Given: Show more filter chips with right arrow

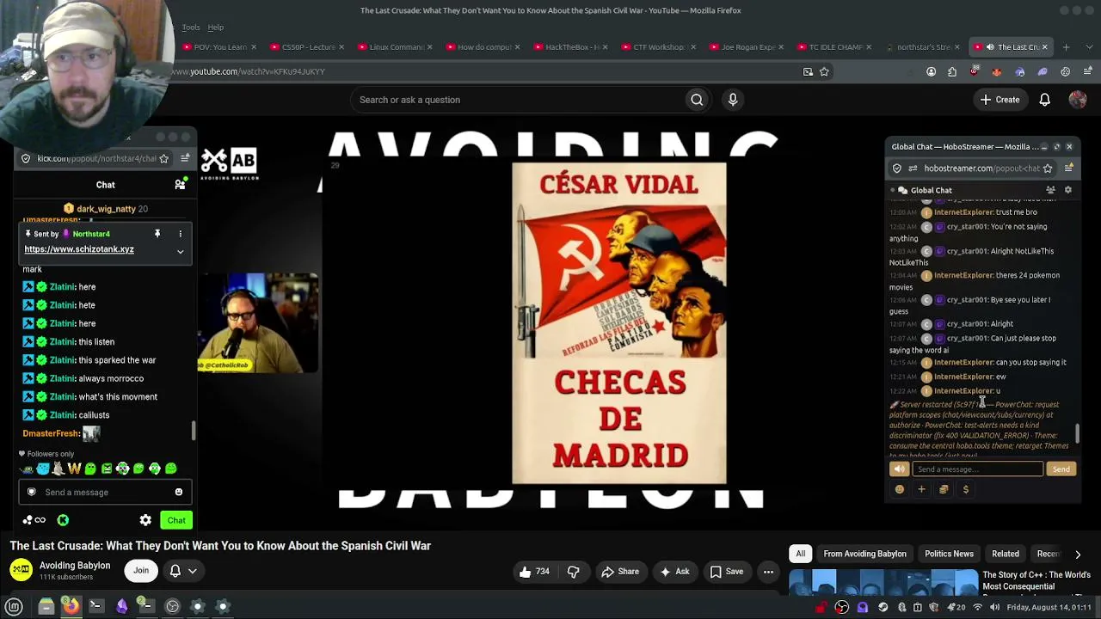Looking at the screenshot, I should (x=1078, y=555).
